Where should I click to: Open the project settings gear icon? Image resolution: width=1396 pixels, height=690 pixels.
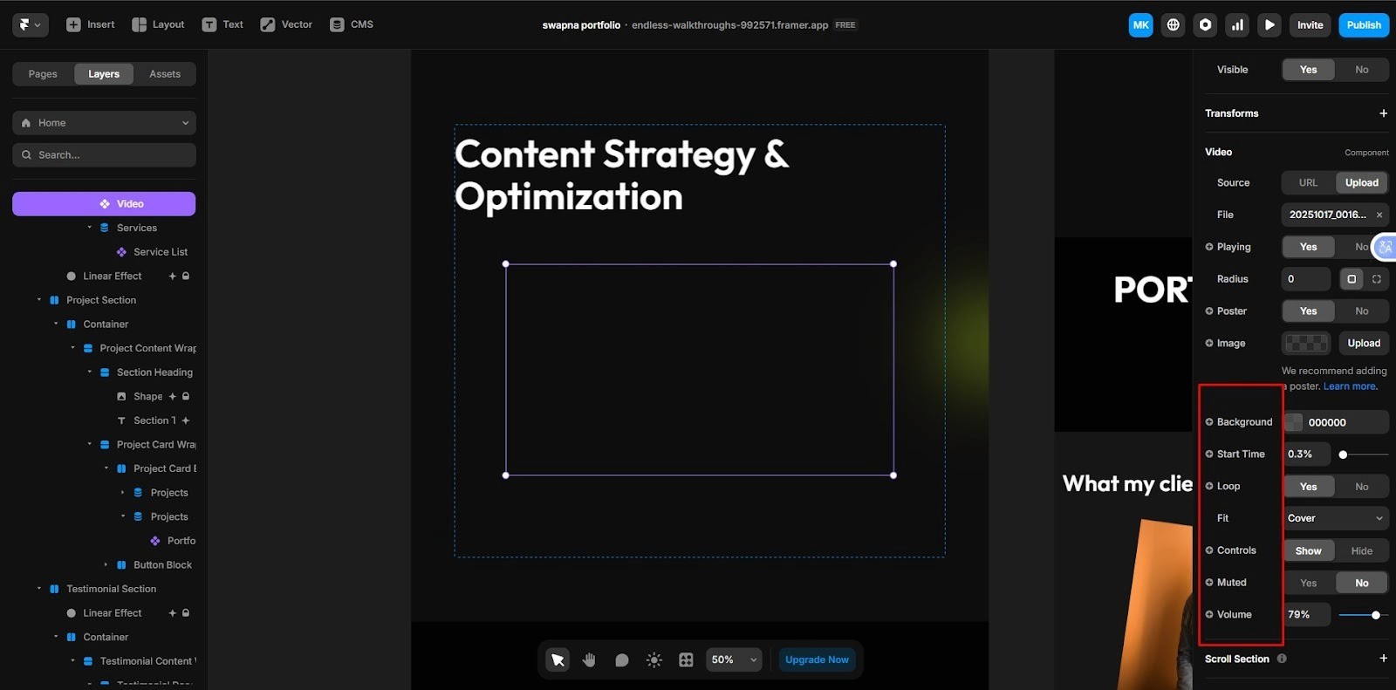click(x=1205, y=24)
